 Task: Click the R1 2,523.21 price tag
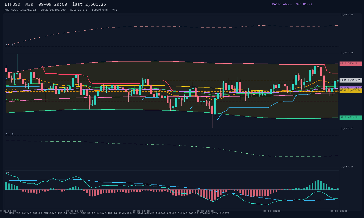pyautogui.click(x=351, y=64)
